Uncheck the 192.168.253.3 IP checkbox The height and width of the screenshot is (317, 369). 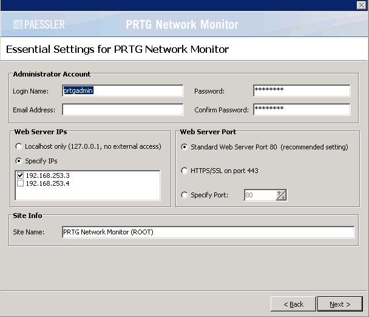pyautogui.click(x=21, y=176)
